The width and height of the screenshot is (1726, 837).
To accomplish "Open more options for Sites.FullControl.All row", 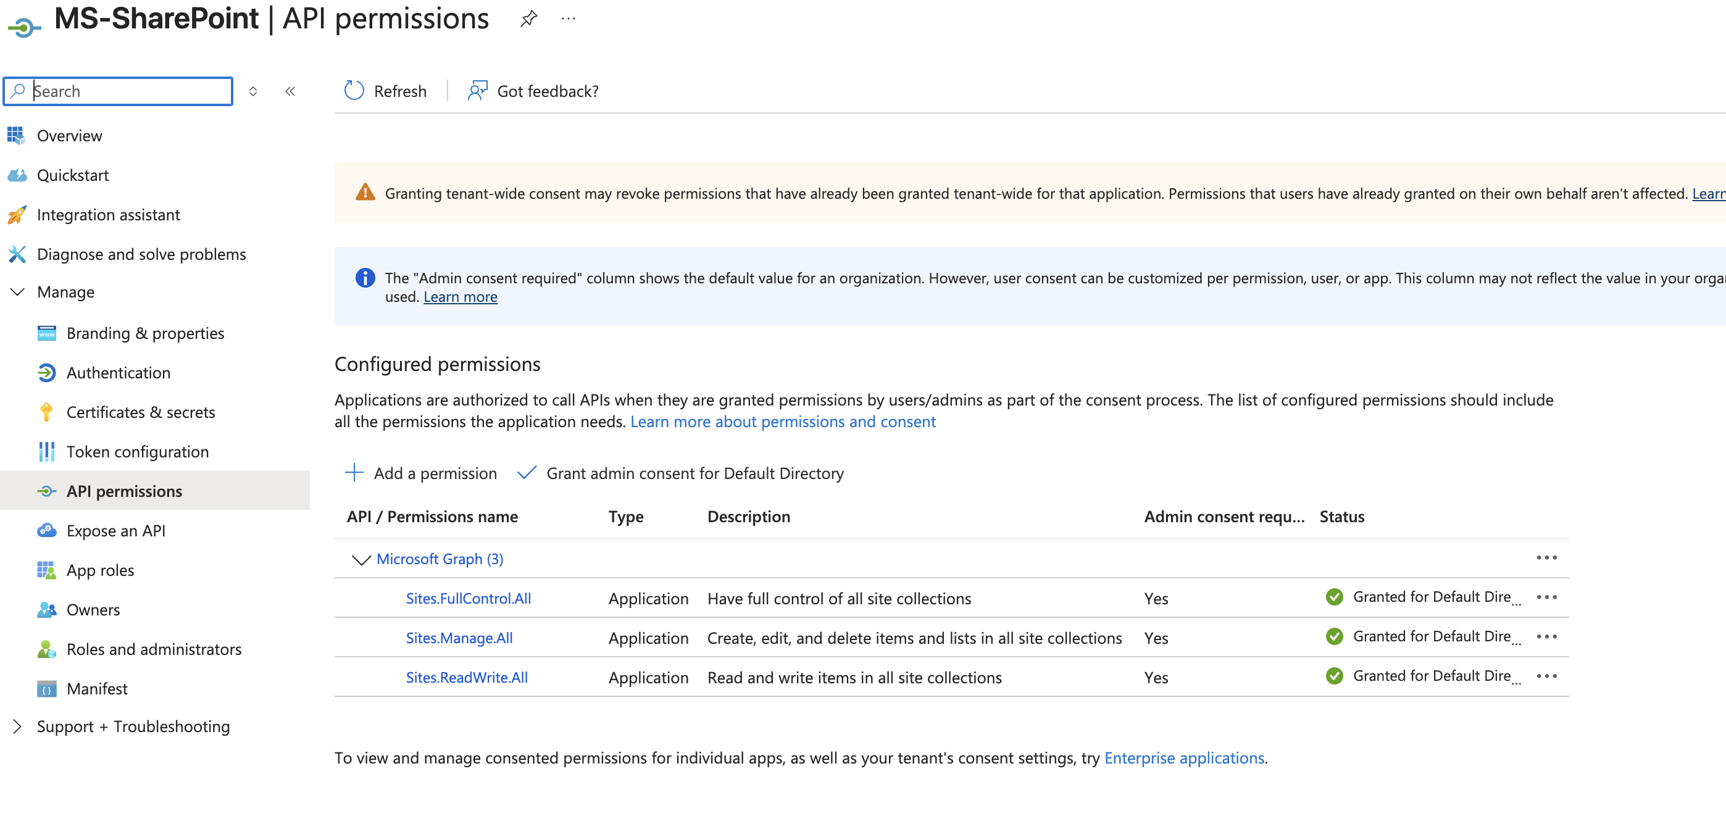I will pos(1546,597).
